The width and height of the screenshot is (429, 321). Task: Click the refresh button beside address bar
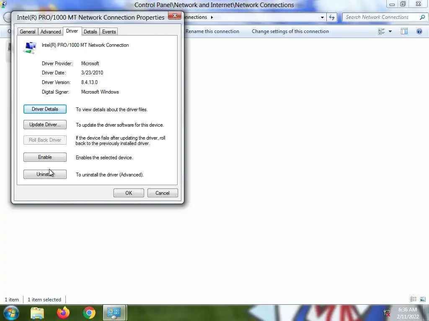point(332,18)
